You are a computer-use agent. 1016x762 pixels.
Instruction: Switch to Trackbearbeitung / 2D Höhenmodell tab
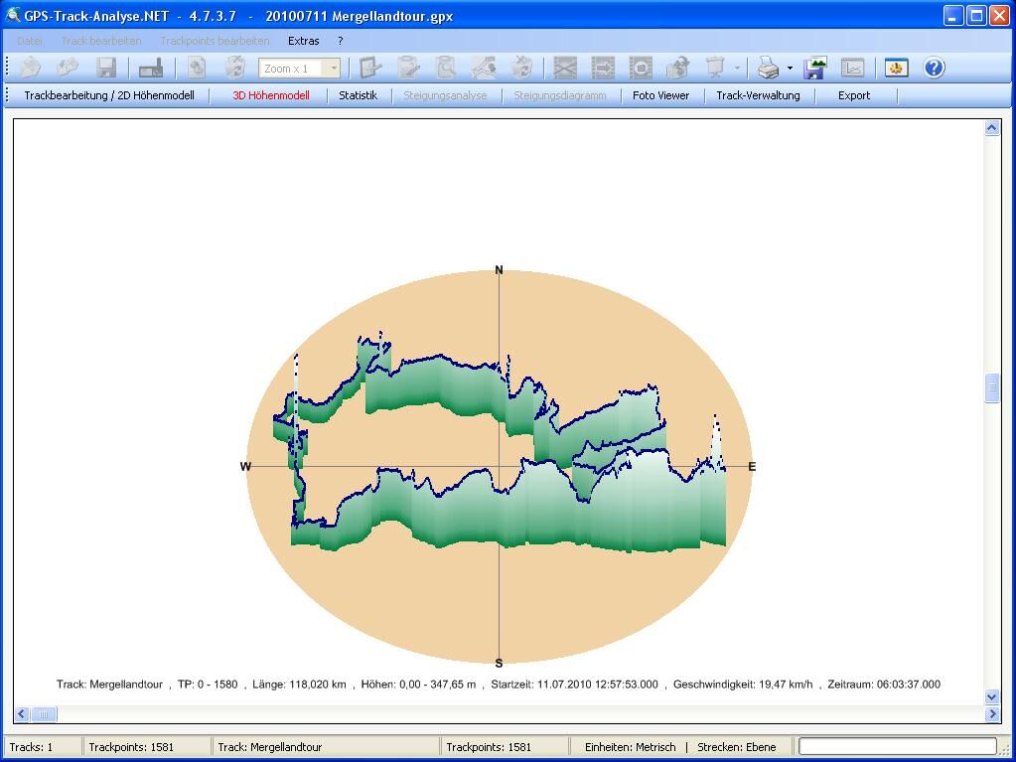pyautogui.click(x=109, y=95)
